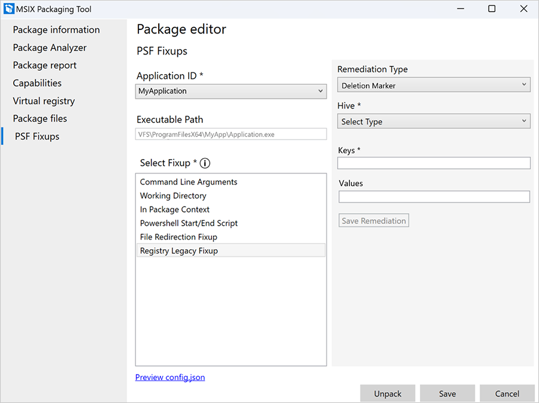
Task: Switch to the Capabilities section
Action: coord(37,83)
